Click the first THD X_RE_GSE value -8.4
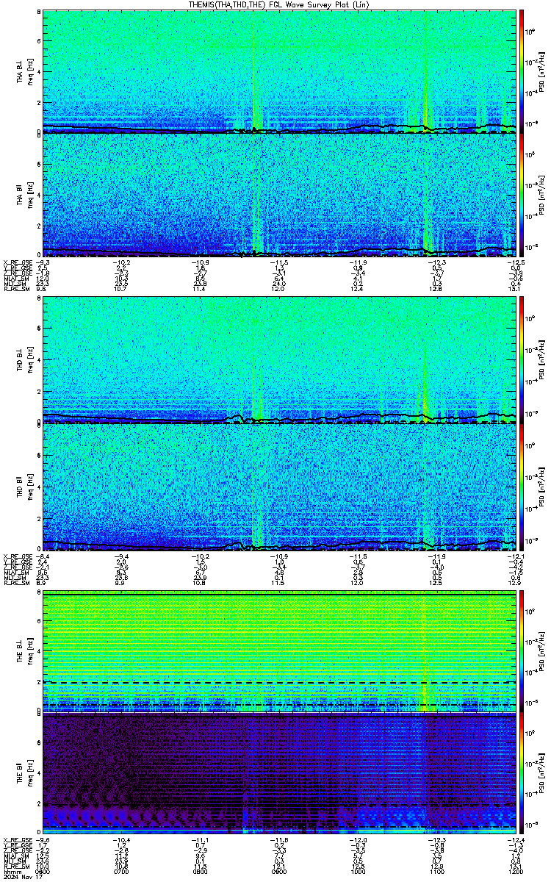Image resolution: width=551 pixels, height=882 pixels. coord(43,556)
